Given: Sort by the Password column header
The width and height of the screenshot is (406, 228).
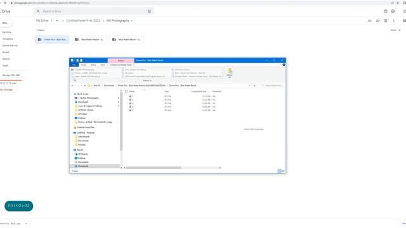Looking at the screenshot, I should pos(217,91).
